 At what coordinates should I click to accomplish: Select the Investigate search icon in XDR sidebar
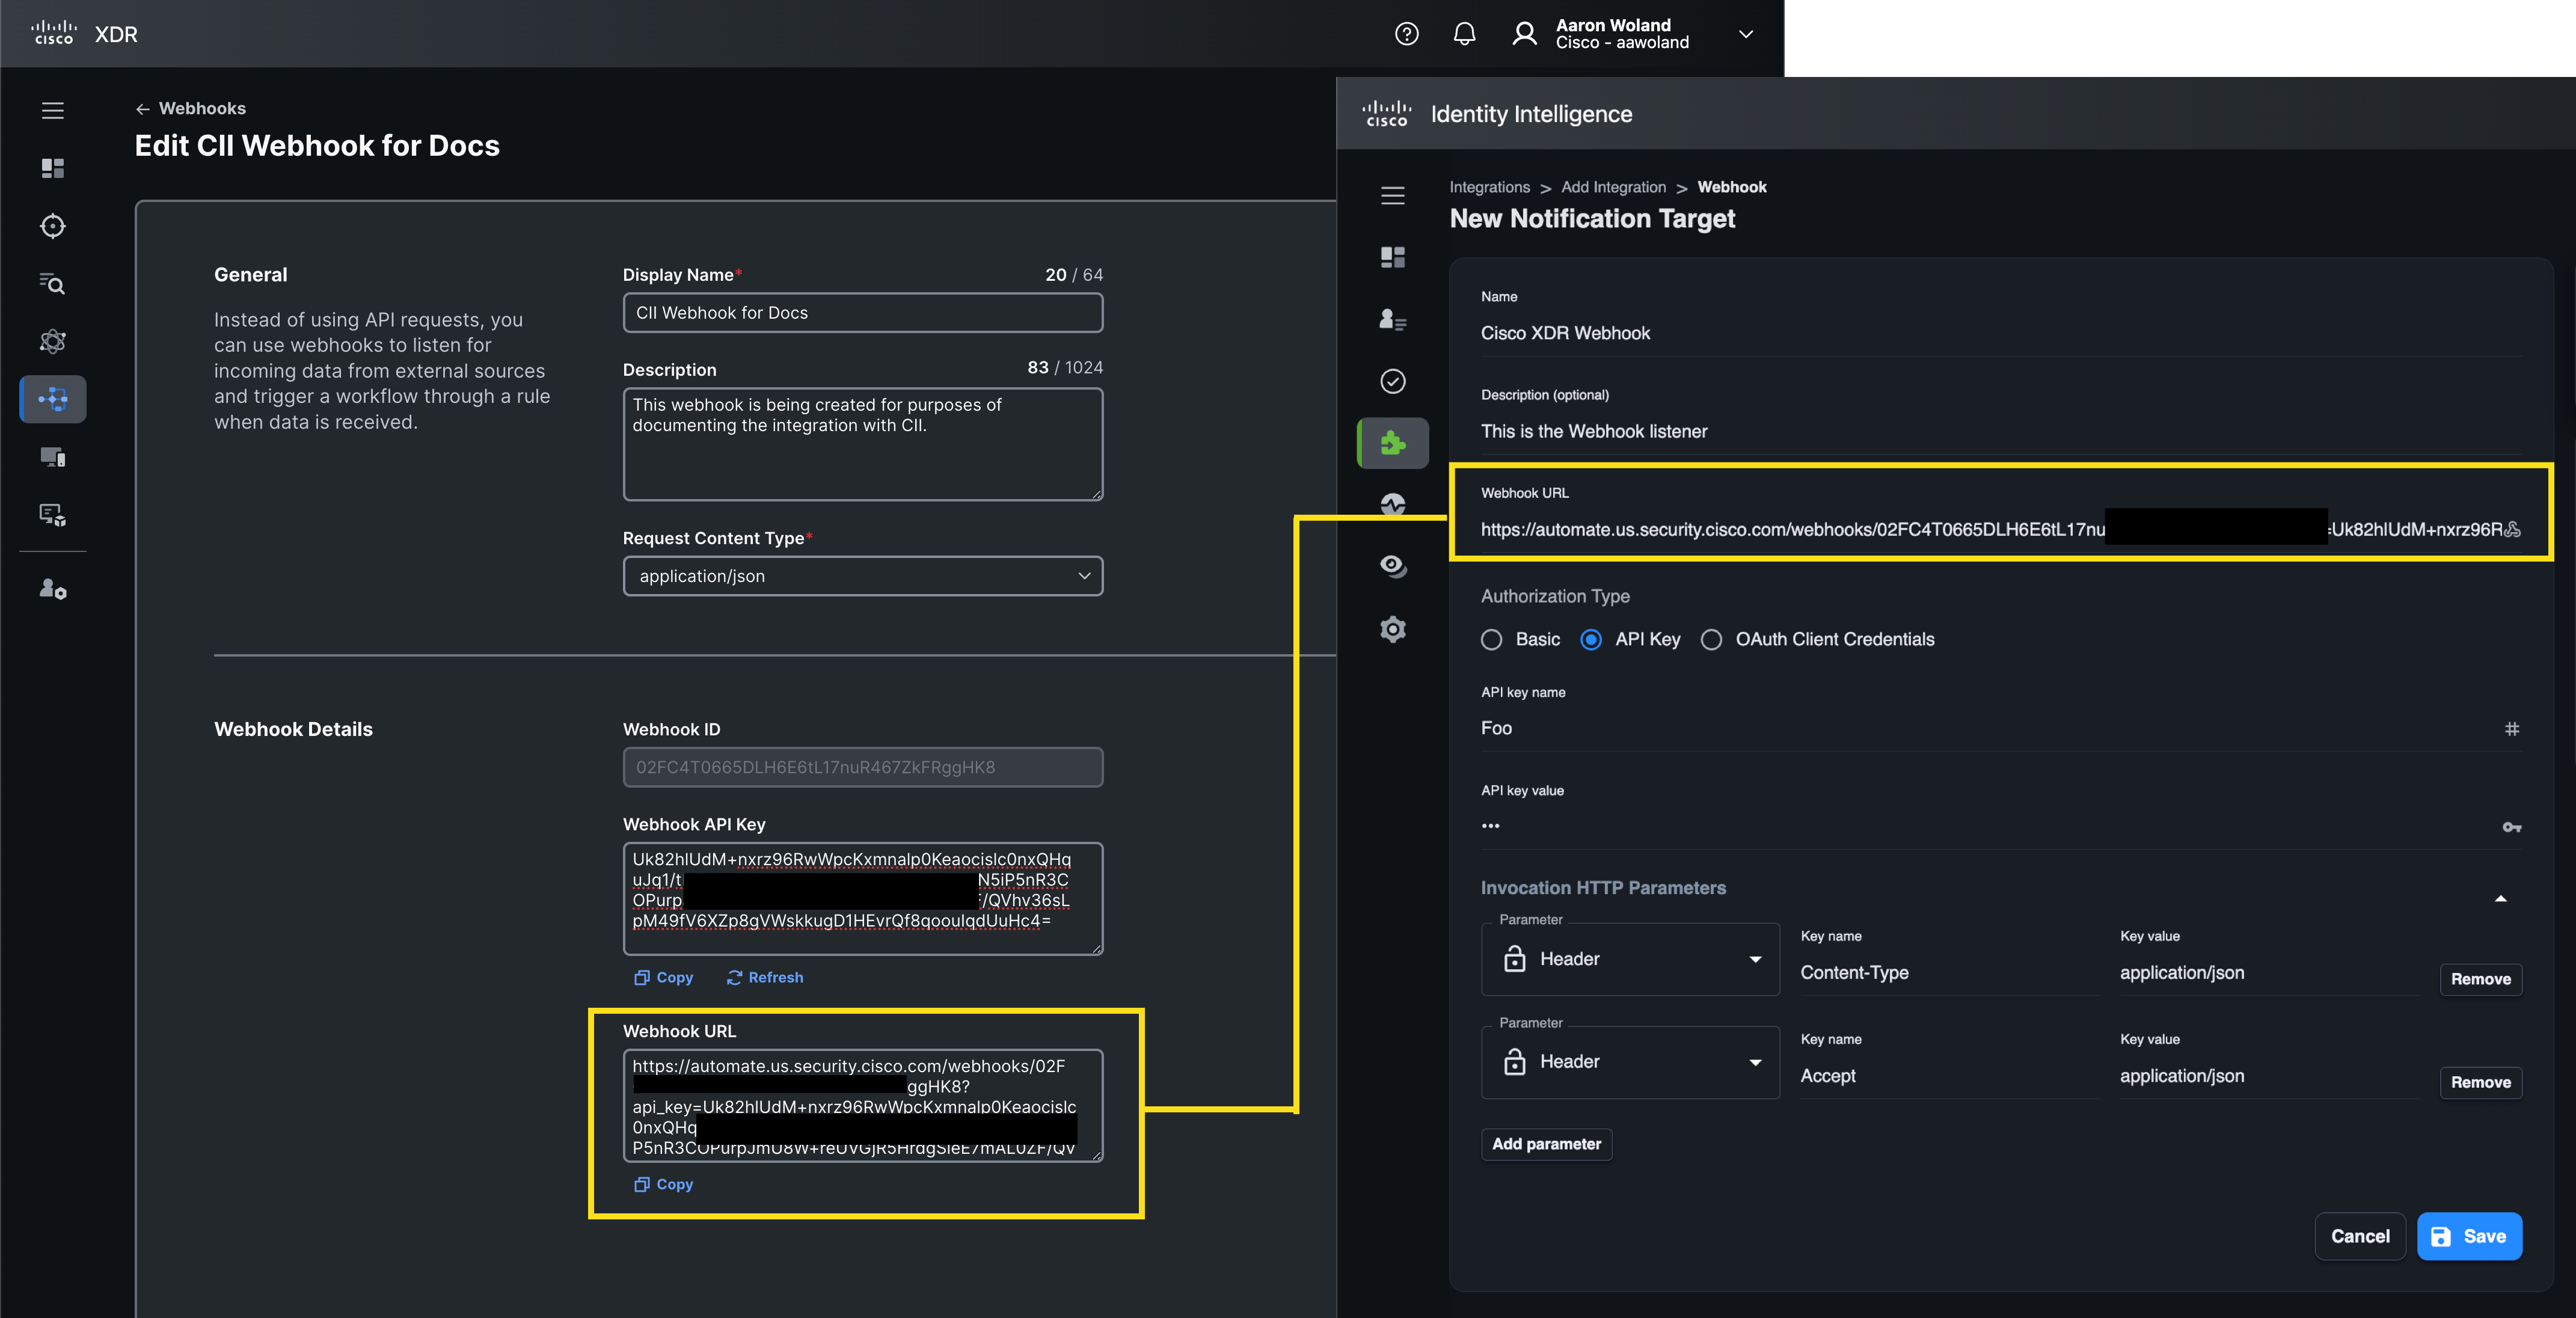point(52,285)
